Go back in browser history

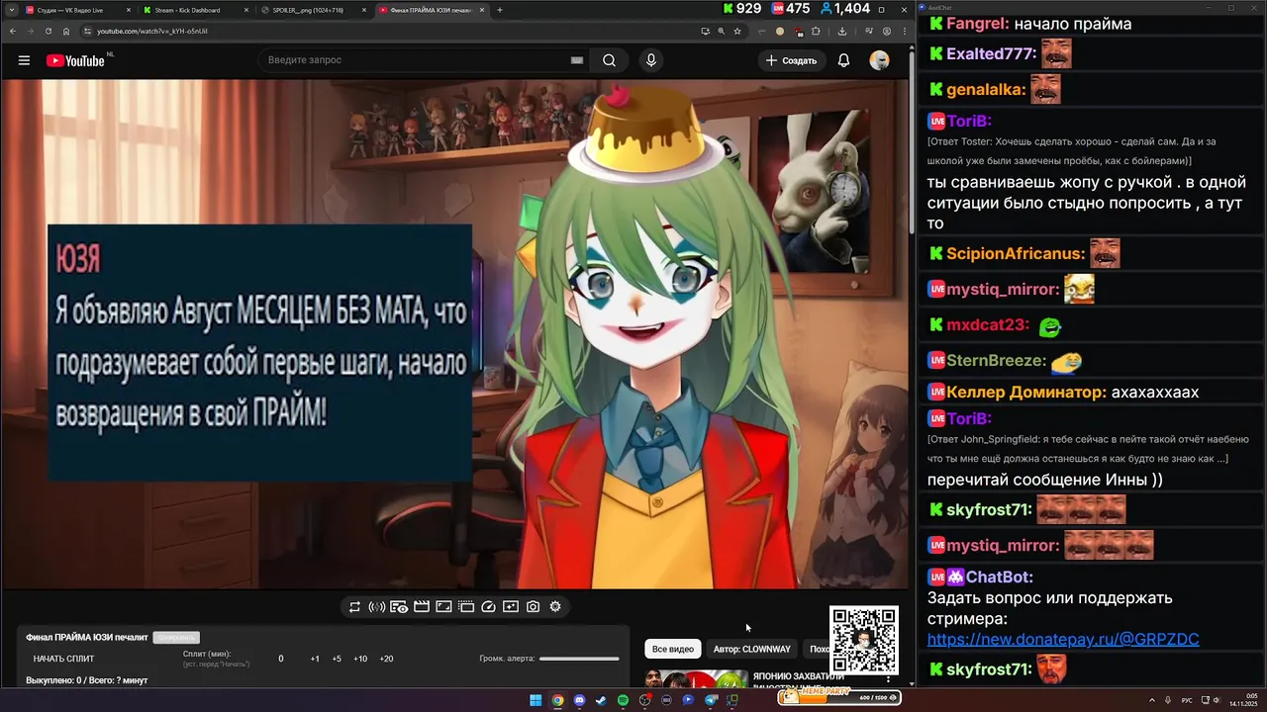[x=11, y=31]
